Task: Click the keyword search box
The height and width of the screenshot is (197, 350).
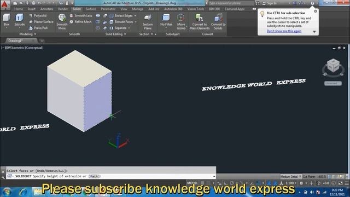Action: click(231, 3)
